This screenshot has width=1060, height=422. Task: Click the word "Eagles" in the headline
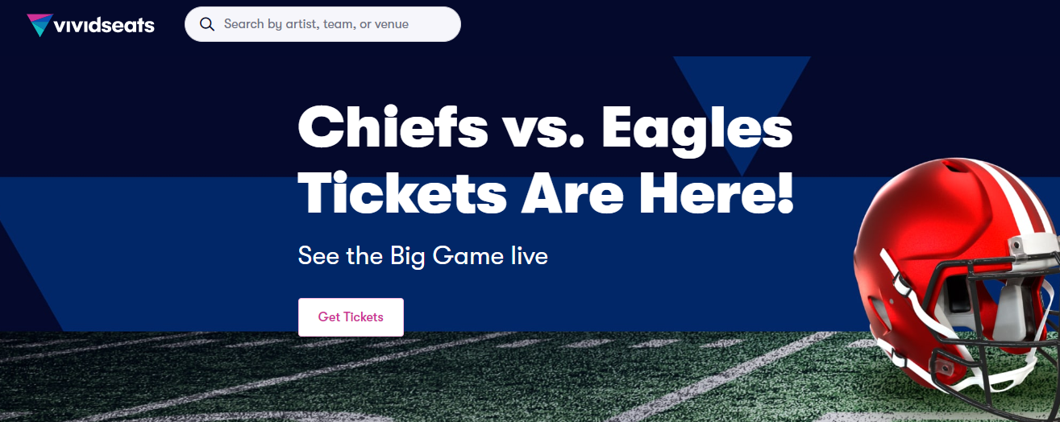tap(697, 127)
